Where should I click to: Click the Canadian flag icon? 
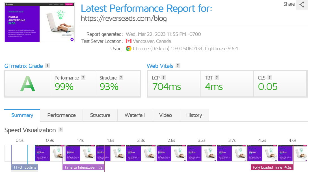coord(129,41)
